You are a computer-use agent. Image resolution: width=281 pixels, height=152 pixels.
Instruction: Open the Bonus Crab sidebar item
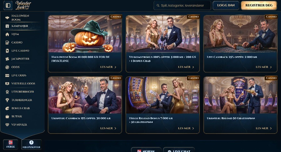click(17, 108)
